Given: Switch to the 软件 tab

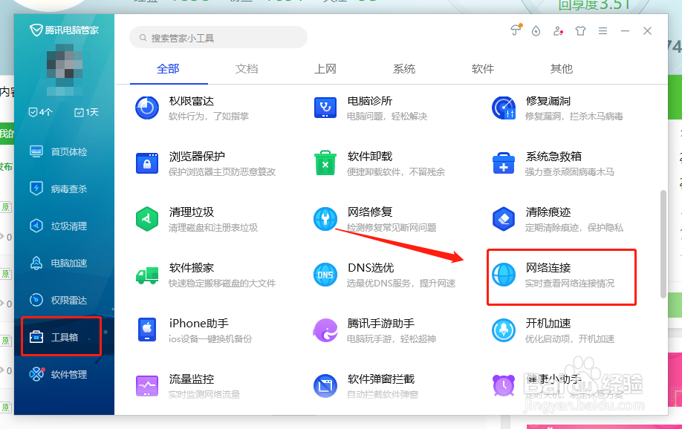Looking at the screenshot, I should pos(483,69).
